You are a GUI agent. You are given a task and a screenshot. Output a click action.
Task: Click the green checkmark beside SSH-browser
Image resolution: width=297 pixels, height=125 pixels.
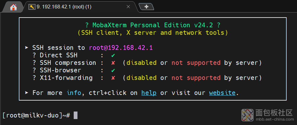pyautogui.click(x=113, y=70)
